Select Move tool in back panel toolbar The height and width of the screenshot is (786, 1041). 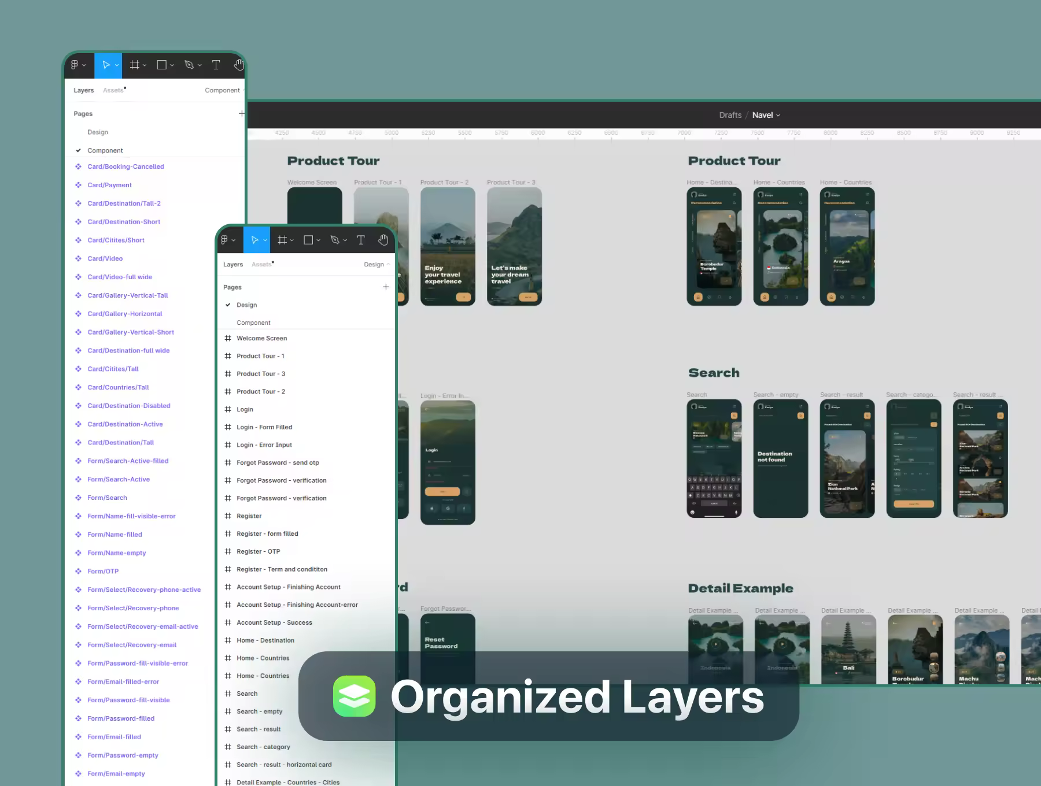point(106,65)
